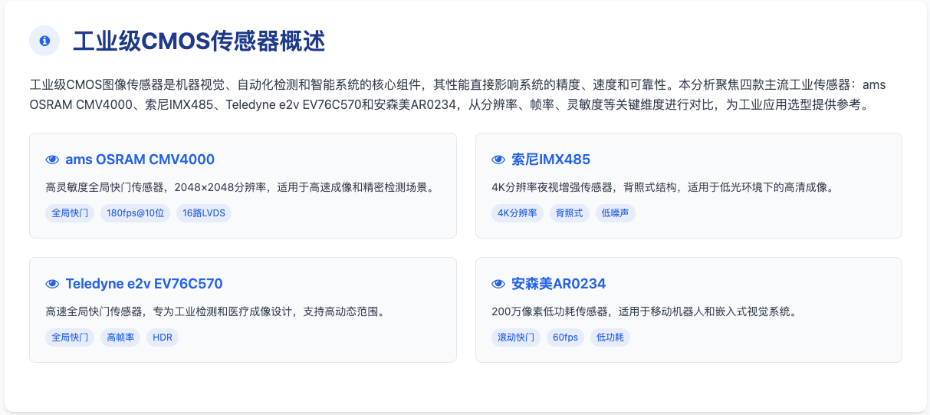Select the 低噪声 tag
This screenshot has height=415, width=930.
pos(616,213)
